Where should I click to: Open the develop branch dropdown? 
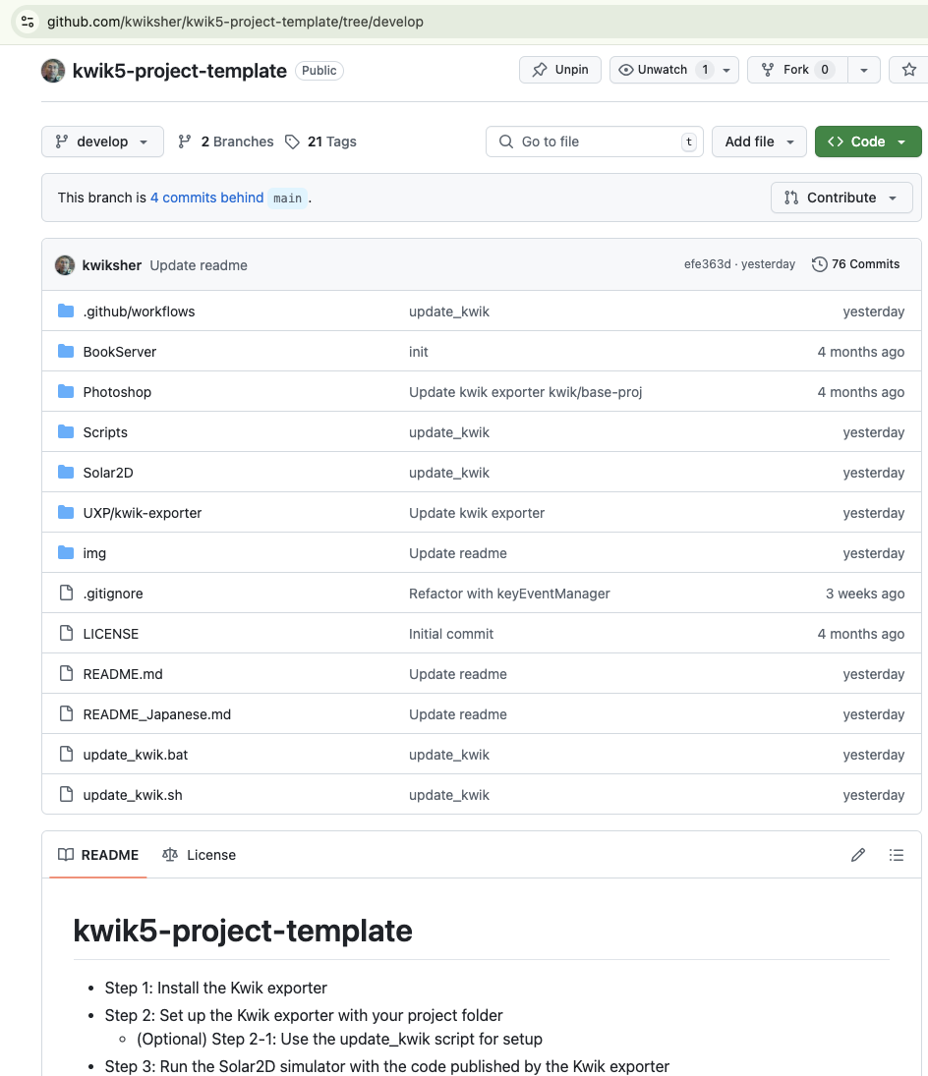pos(102,142)
